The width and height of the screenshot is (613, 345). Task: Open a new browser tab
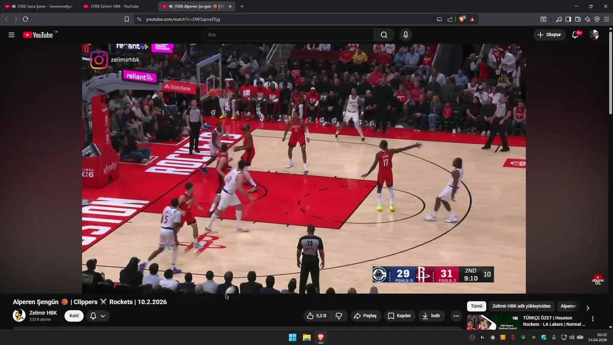pos(242,6)
